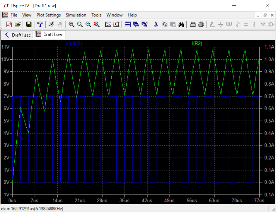
Task: Click the Zoom to Fit crossed magnifier icon
Action: [x=96, y=24]
